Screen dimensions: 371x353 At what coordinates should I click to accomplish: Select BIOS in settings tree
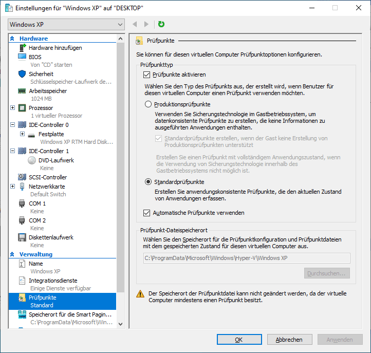35,57
